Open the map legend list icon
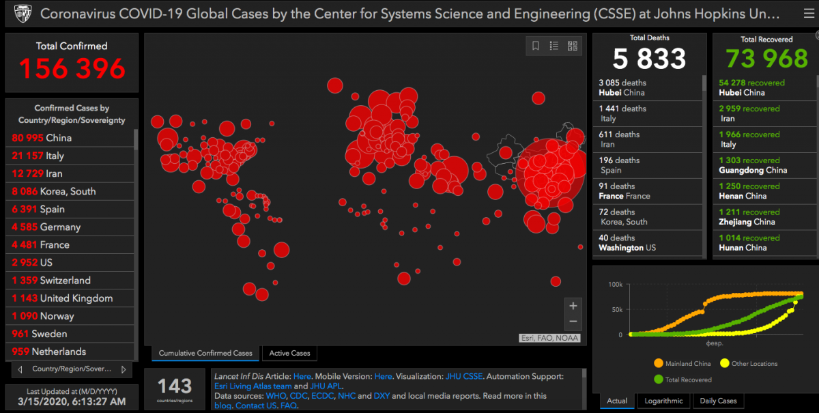Viewport: 819px width, 413px height. point(554,46)
